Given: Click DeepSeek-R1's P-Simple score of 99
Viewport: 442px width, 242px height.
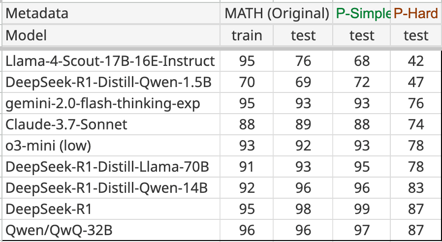Looking at the screenshot, I should point(362,209).
